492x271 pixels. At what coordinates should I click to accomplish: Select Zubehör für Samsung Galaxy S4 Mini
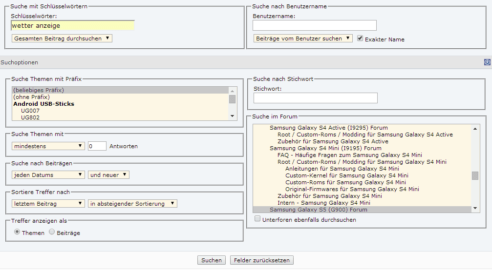(x=362, y=196)
